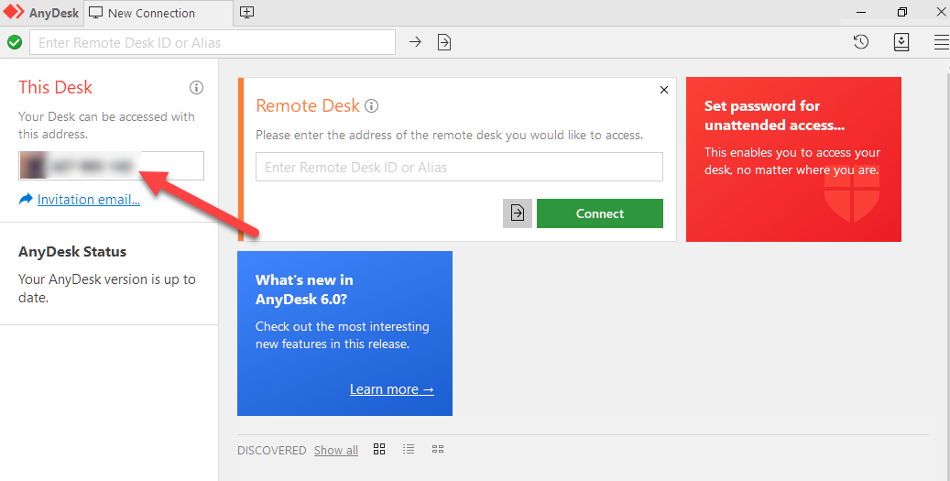
Task: Click the AnyDesk Status heading
Action: coord(72,251)
